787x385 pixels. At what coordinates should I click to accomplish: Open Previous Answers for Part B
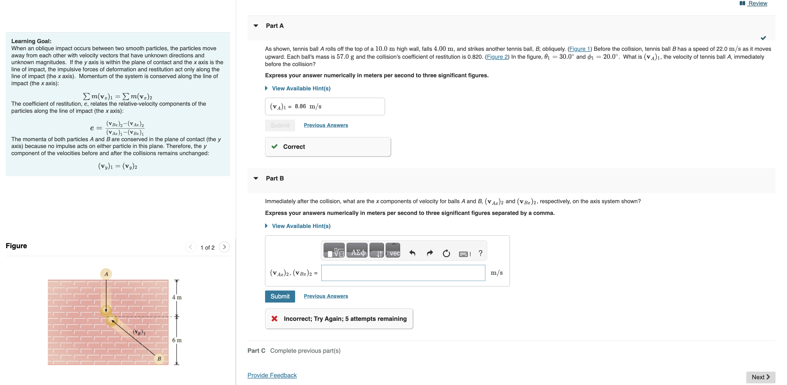[x=326, y=296]
